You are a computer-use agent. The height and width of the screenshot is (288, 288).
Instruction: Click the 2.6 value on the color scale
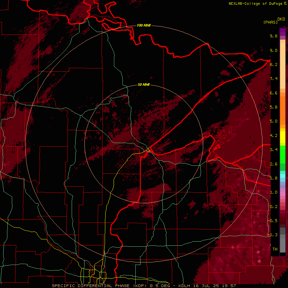pos(274,164)
